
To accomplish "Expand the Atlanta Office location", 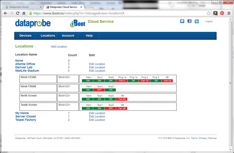I will (25, 64).
